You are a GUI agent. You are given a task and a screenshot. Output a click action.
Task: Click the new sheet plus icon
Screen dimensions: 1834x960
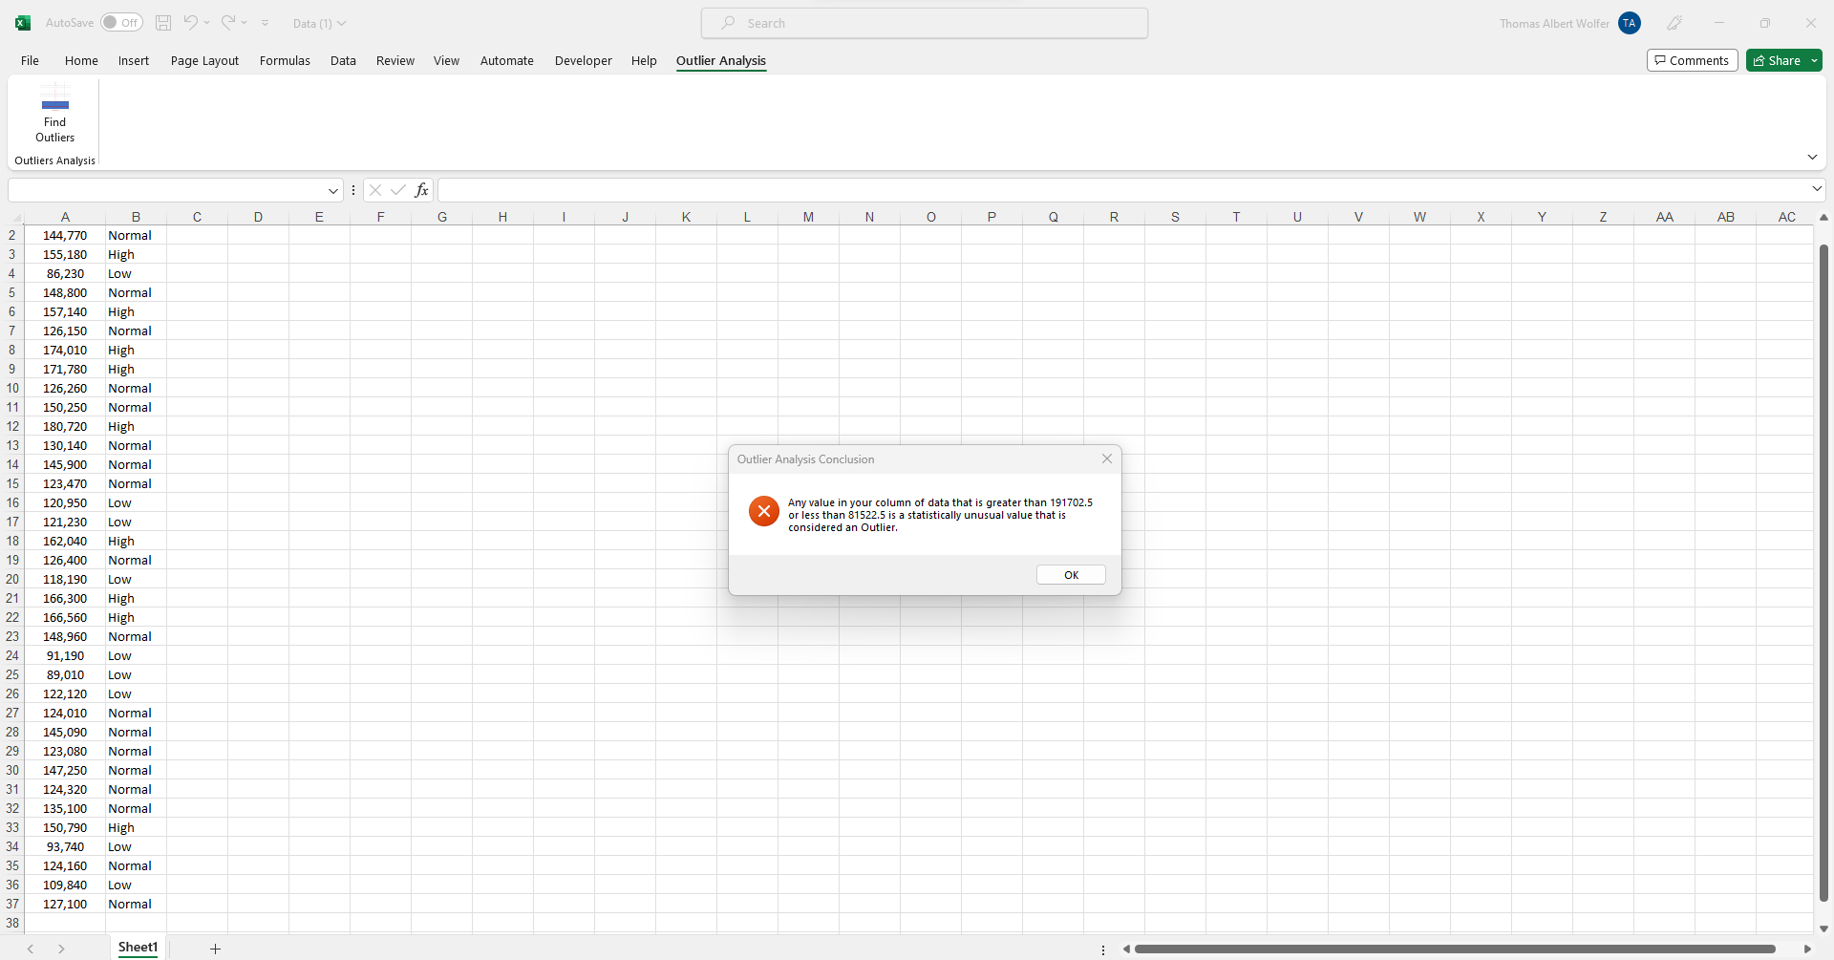pos(215,949)
